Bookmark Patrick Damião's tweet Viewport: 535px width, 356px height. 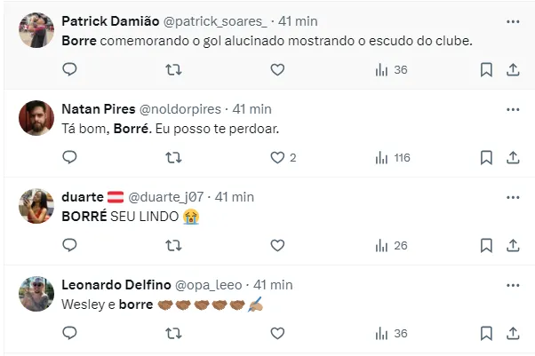pyautogui.click(x=486, y=69)
